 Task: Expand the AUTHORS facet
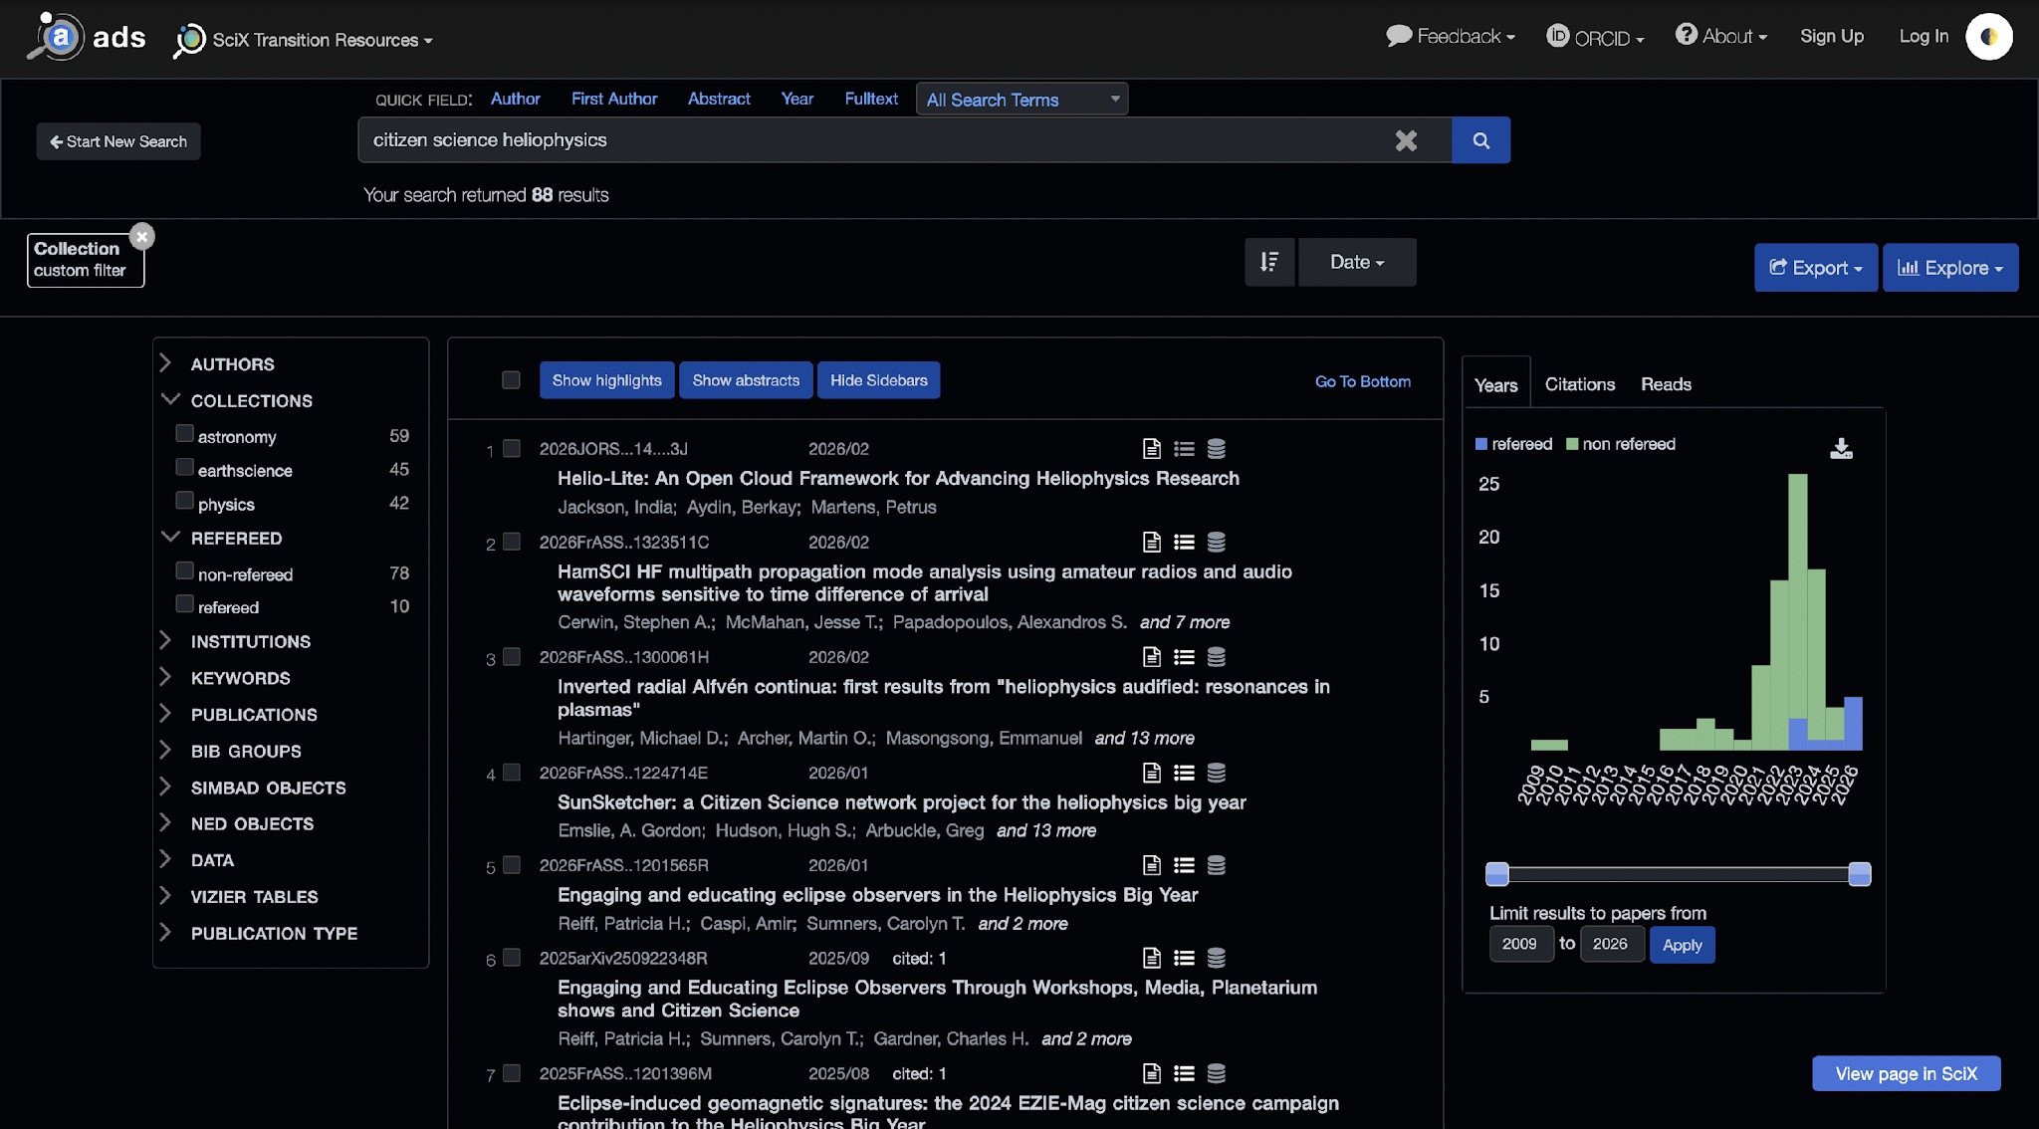coord(166,363)
